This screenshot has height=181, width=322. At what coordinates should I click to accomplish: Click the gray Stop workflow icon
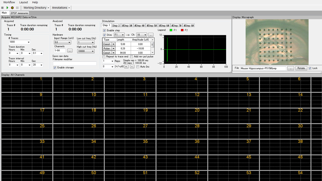(3, 8)
